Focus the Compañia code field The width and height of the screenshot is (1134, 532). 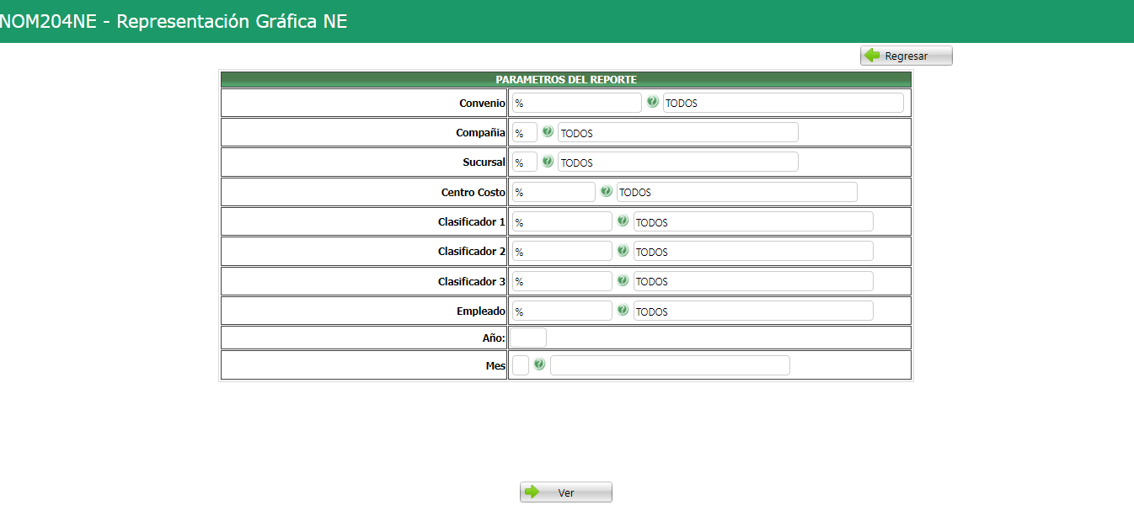click(x=525, y=132)
